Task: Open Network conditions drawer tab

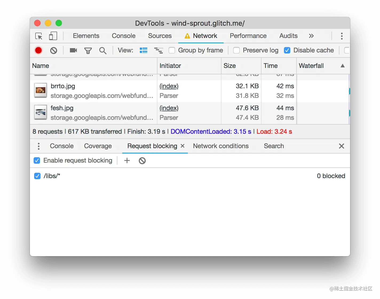Action: pyautogui.click(x=221, y=146)
